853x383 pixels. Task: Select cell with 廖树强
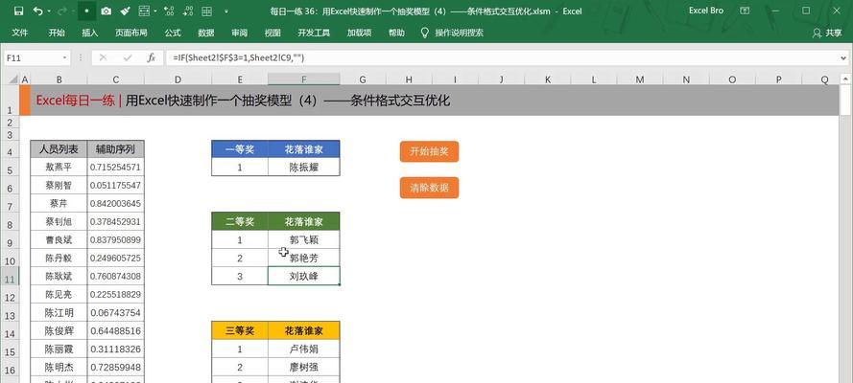click(303, 368)
